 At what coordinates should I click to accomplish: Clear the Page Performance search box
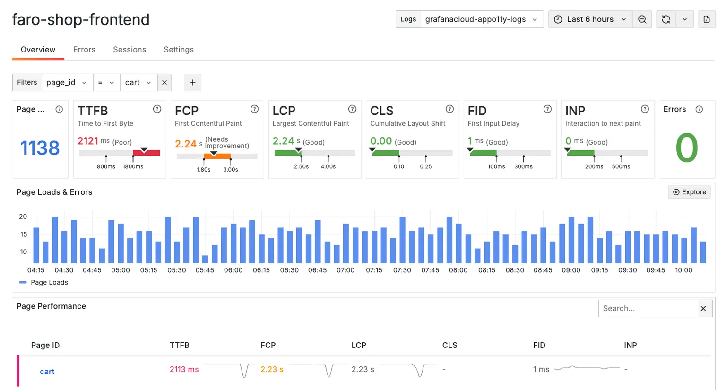(703, 309)
